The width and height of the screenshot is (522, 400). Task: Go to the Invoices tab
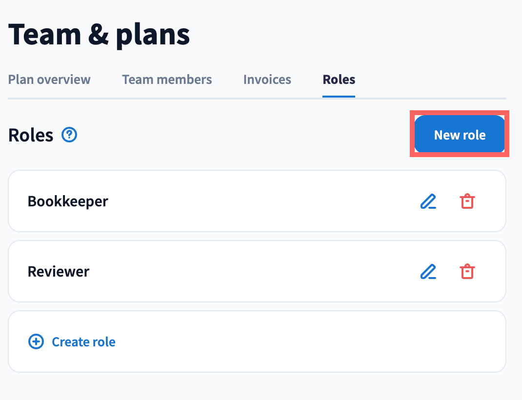[x=267, y=80]
